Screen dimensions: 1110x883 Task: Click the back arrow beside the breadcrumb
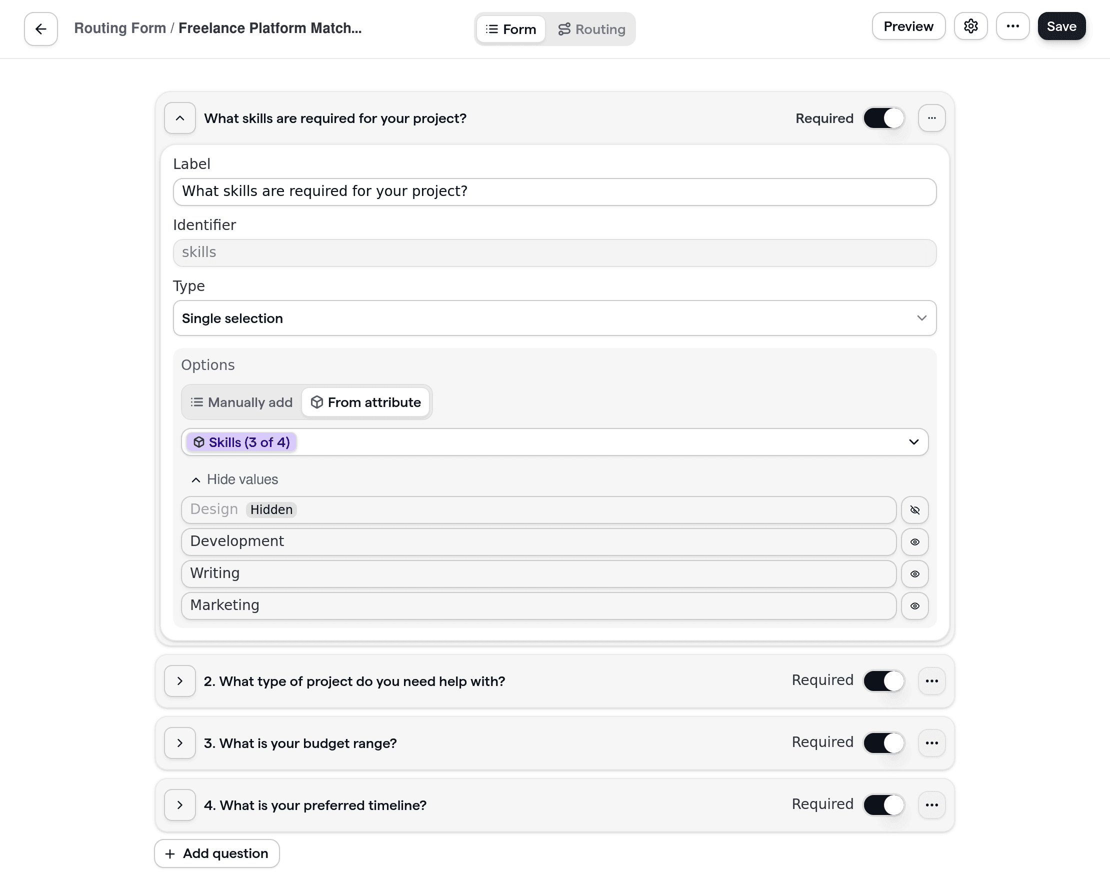(x=40, y=29)
